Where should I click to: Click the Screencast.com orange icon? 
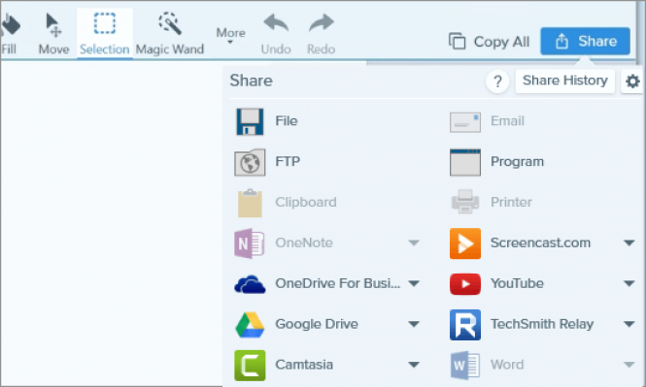(465, 243)
